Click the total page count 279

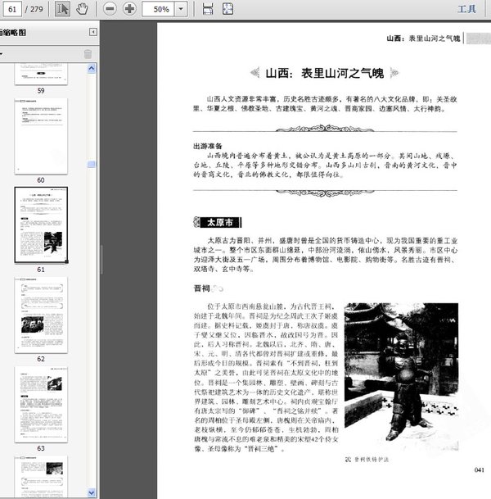pyautogui.click(x=37, y=9)
